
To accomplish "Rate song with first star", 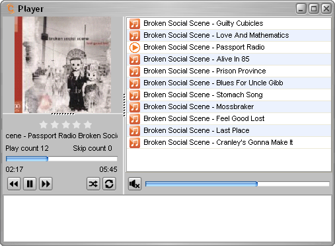I will click(x=44, y=124).
